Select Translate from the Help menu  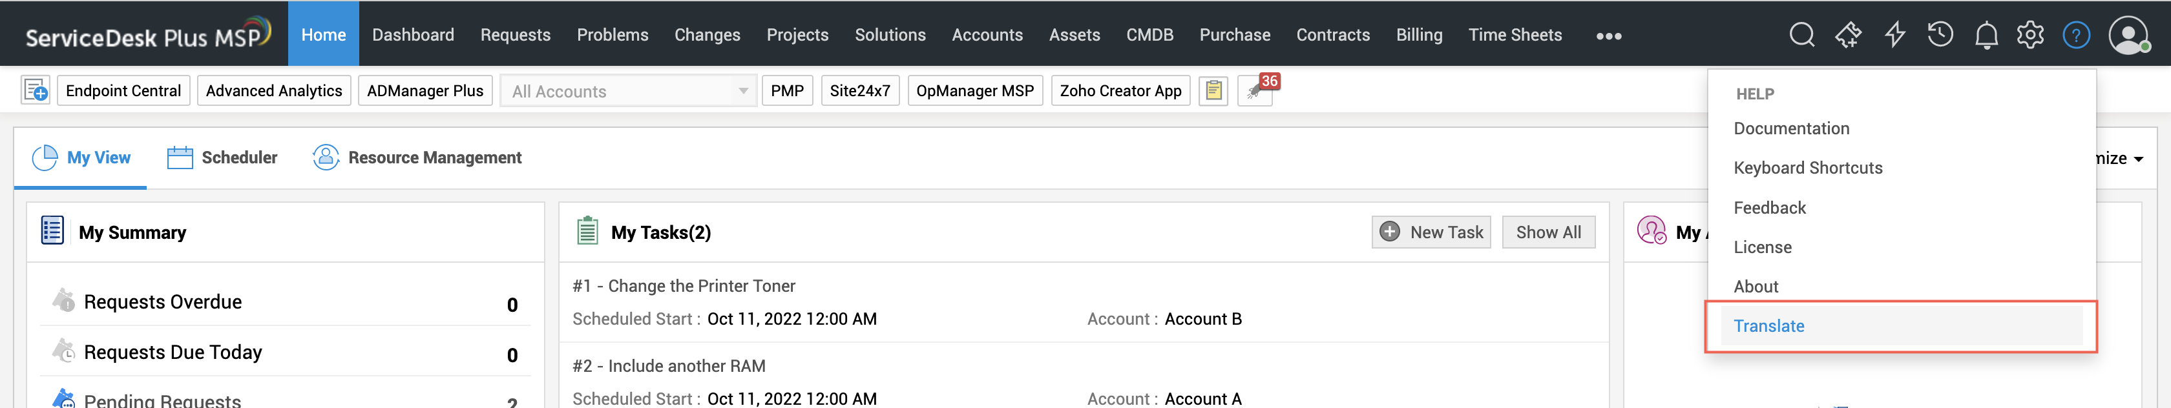(1768, 325)
